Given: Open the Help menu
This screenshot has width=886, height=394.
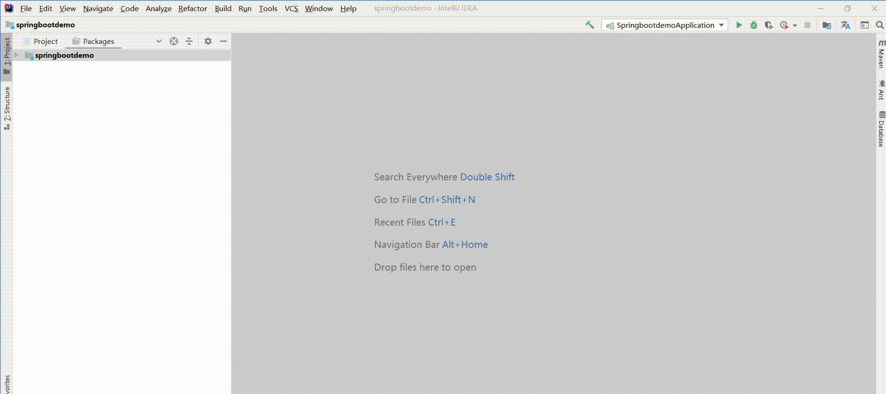Looking at the screenshot, I should (x=348, y=8).
